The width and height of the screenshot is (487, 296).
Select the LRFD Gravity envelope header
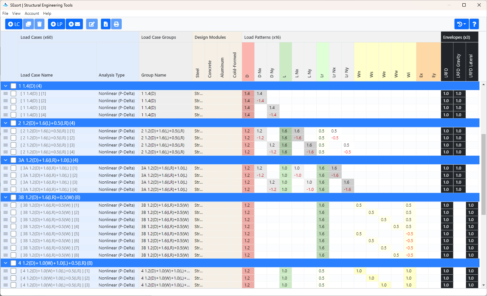click(459, 62)
